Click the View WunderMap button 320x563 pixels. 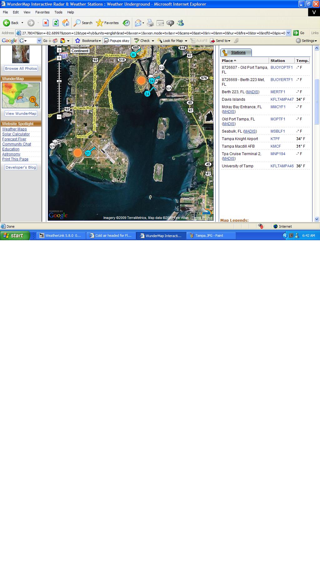click(x=21, y=114)
